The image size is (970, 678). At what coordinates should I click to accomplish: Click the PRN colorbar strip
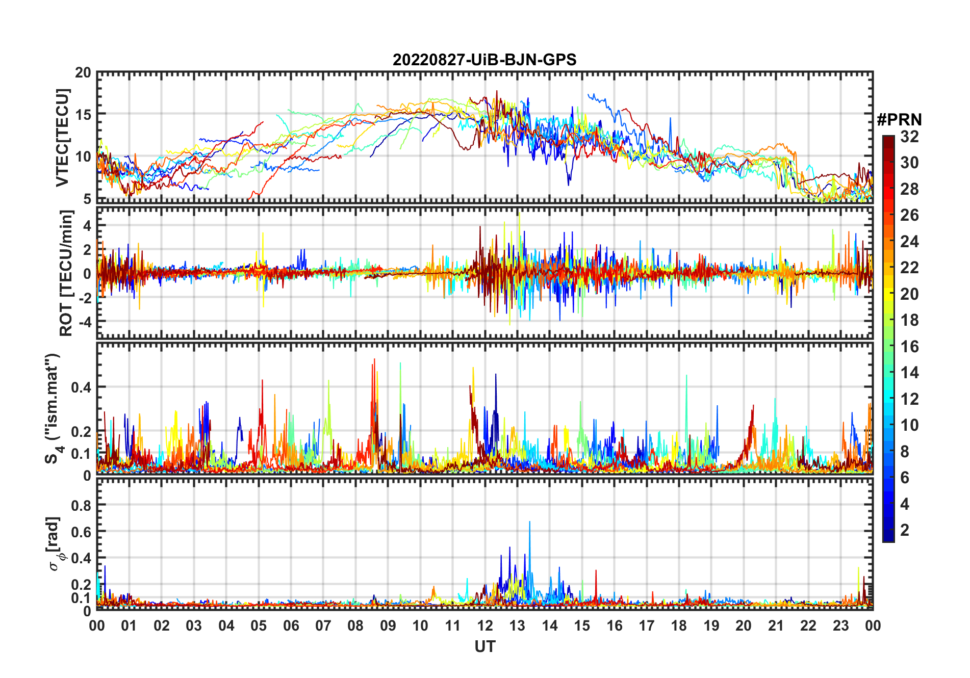click(x=888, y=338)
